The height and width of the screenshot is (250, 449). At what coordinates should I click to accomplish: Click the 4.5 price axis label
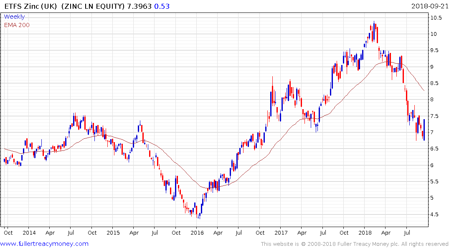tap(434, 214)
